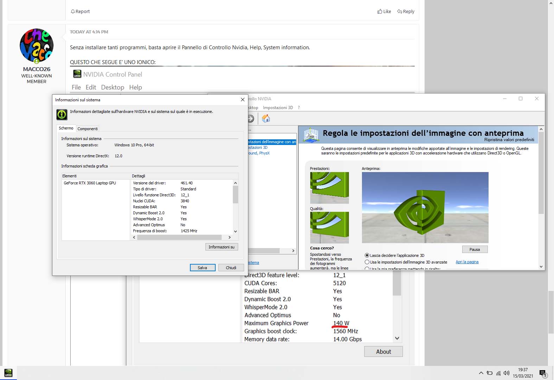Open MACCO26's colorful avatar

pos(37,46)
